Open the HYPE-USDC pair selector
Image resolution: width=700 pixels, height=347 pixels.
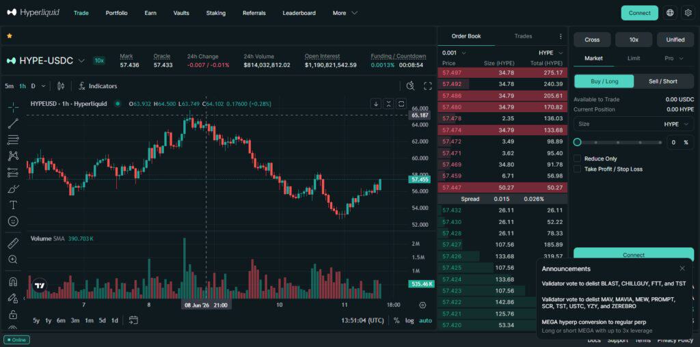tap(46, 61)
